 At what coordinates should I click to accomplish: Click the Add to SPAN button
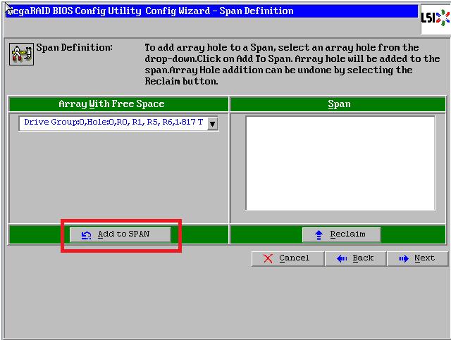[x=121, y=234]
